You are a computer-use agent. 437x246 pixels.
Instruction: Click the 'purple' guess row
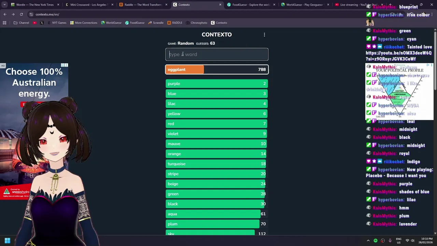coord(217,84)
